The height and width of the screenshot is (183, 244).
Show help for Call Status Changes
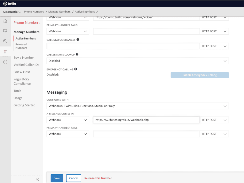78,40
